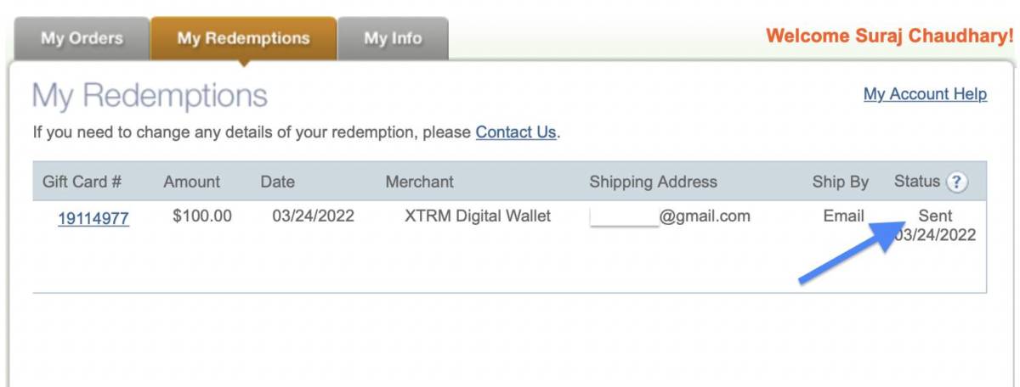This screenshot has height=387, width=1020.
Task: Click the Status help question mark icon
Action: click(x=957, y=182)
